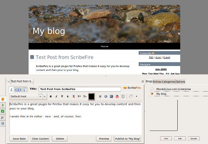Click the green monetize sidebar icon
The height and width of the screenshot is (144, 208).
coord(3,111)
